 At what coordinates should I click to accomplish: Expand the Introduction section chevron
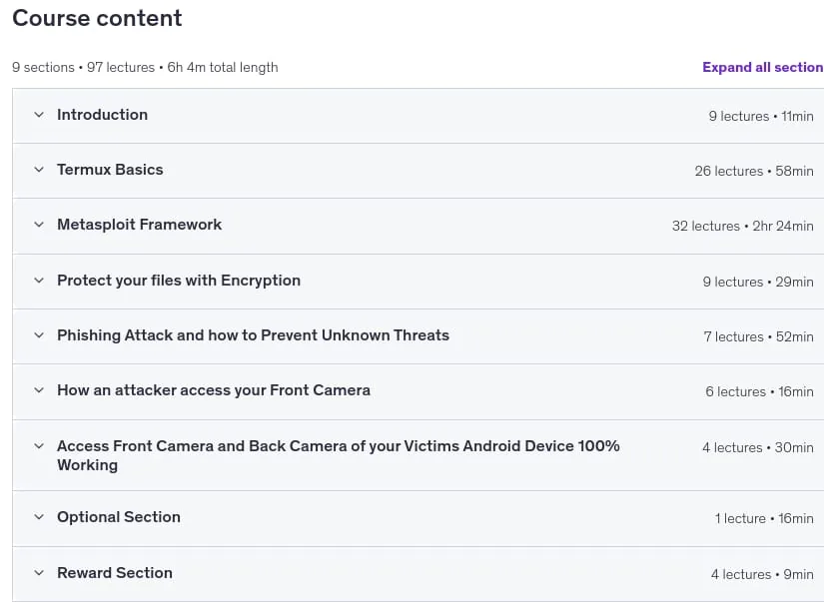tap(39, 115)
